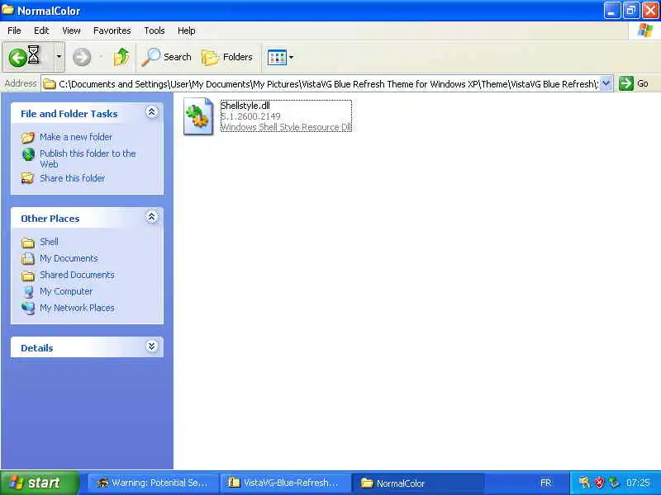Click the green Go arrow button
The width and height of the screenshot is (661, 495).
(626, 83)
